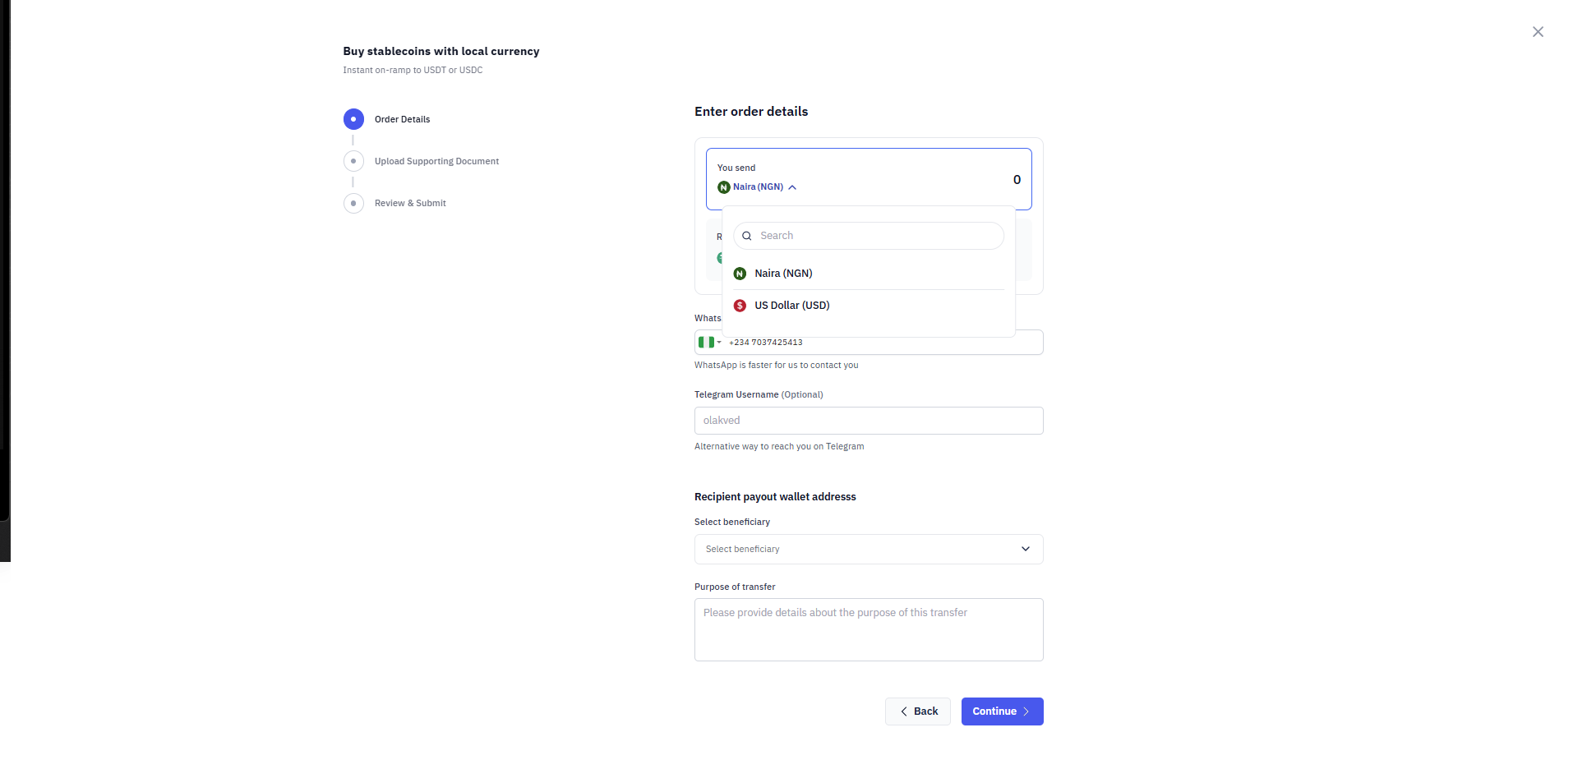This screenshot has width=1573, height=769.
Task: Click the green Naira icon in the list
Action: click(740, 274)
